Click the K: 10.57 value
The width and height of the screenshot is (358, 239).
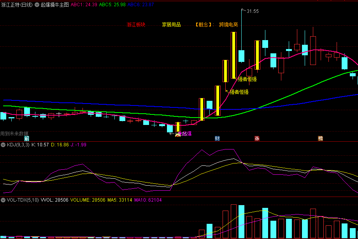40,145
